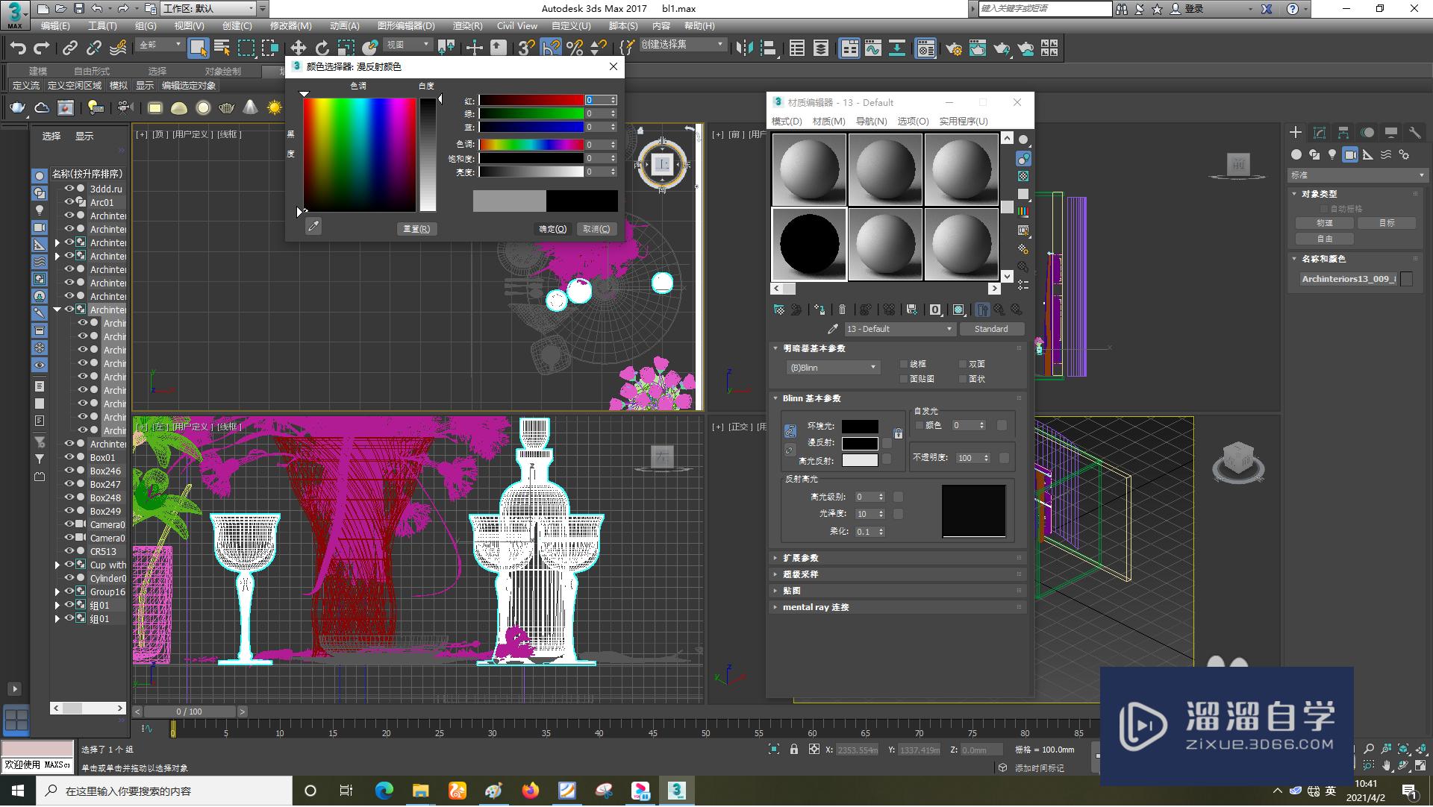Select the Rotate transform tool
Viewport: 1433px width, 807px height.
click(322, 48)
